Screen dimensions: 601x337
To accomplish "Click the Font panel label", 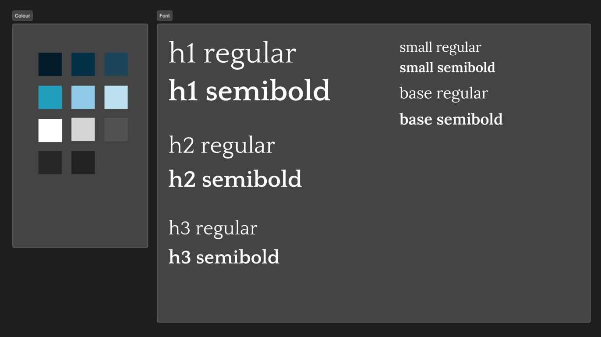I will [164, 15].
